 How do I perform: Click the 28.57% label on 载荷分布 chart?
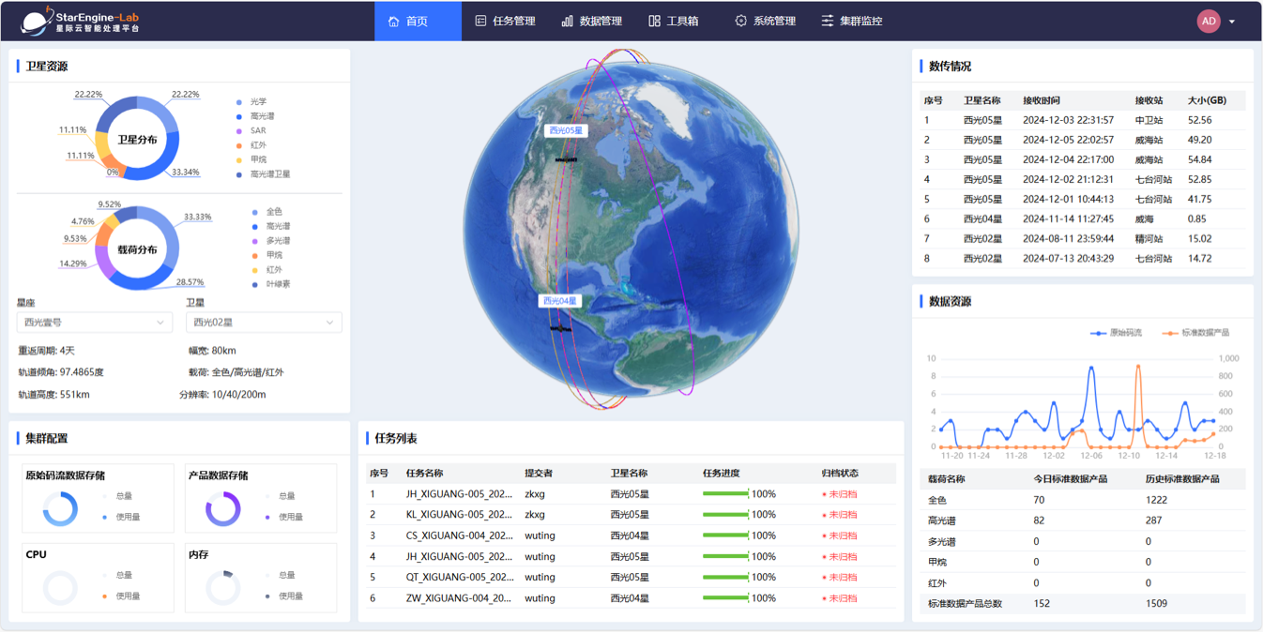[190, 282]
